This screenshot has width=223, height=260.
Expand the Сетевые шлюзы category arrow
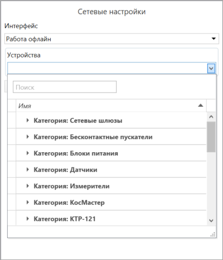click(28, 120)
